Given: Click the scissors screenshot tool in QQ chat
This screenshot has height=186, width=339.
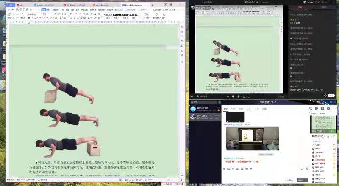Looking at the screenshot, I should click(233, 169).
